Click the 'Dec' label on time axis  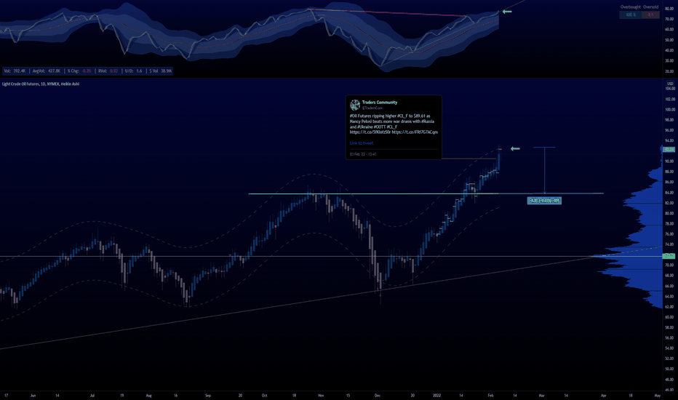coord(378,395)
